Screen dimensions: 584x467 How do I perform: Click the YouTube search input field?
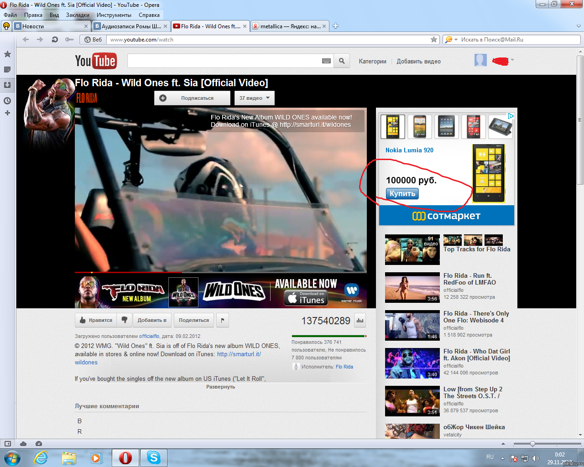pos(224,61)
